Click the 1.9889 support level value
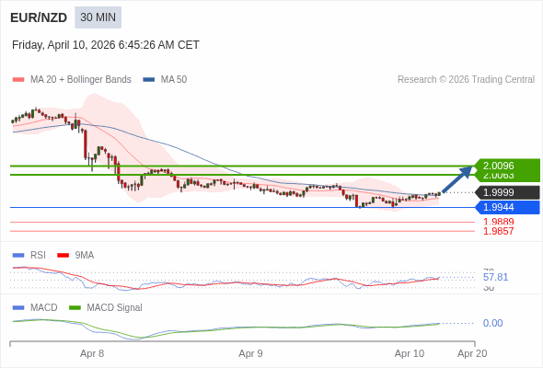543x368 pixels. (498, 222)
